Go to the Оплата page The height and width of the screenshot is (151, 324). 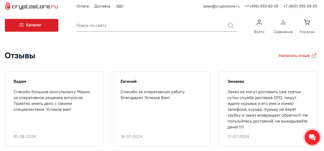pos(82,6)
